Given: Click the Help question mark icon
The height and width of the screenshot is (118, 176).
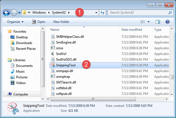Looking at the screenshot, I should click(x=167, y=22).
